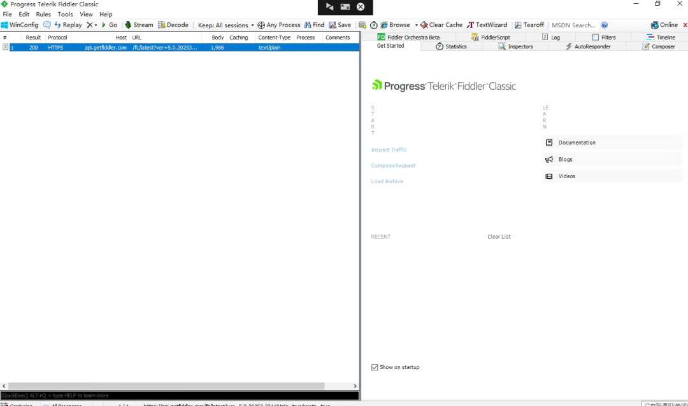Click session list horizontal scrollbar thumb
Viewport: 688px width, 406px height.
click(x=166, y=386)
